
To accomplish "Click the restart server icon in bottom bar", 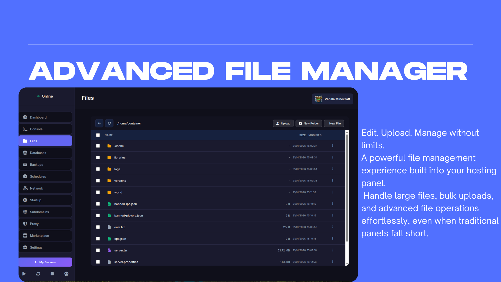I will (x=38, y=274).
